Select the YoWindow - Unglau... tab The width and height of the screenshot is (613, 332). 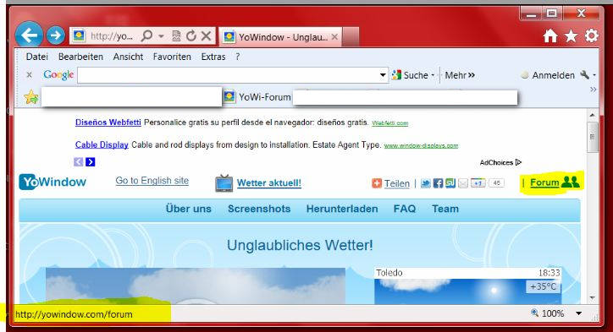click(x=280, y=37)
